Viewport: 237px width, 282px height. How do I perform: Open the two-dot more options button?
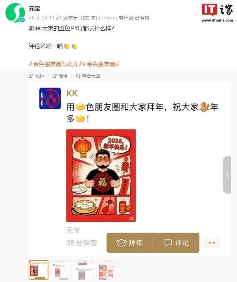pos(212,243)
